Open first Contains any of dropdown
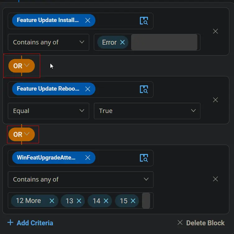This screenshot has width=234, height=234. click(x=48, y=42)
